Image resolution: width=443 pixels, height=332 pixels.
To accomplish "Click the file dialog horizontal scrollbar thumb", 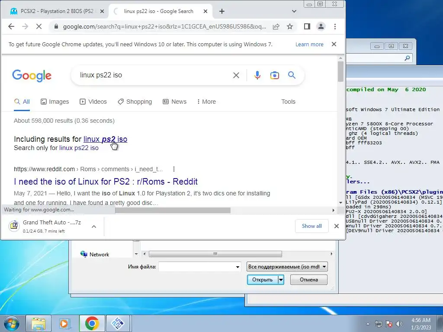I will click(215, 254).
